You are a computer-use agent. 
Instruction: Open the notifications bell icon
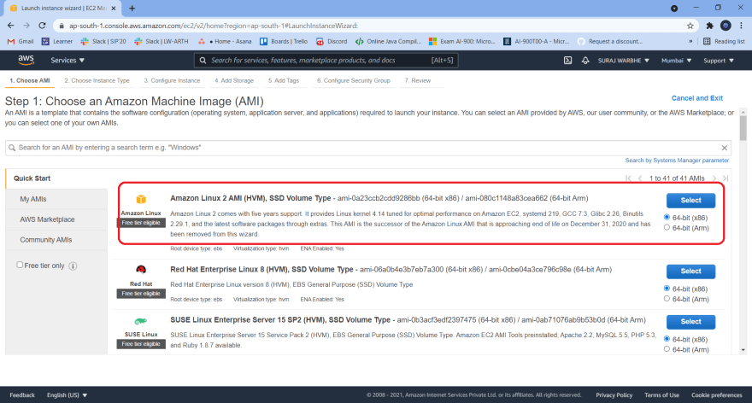[585, 61]
